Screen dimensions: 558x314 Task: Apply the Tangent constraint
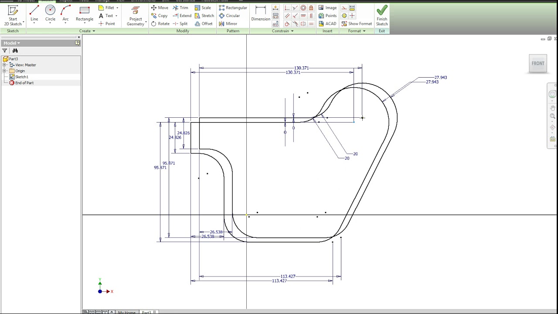[x=287, y=24]
